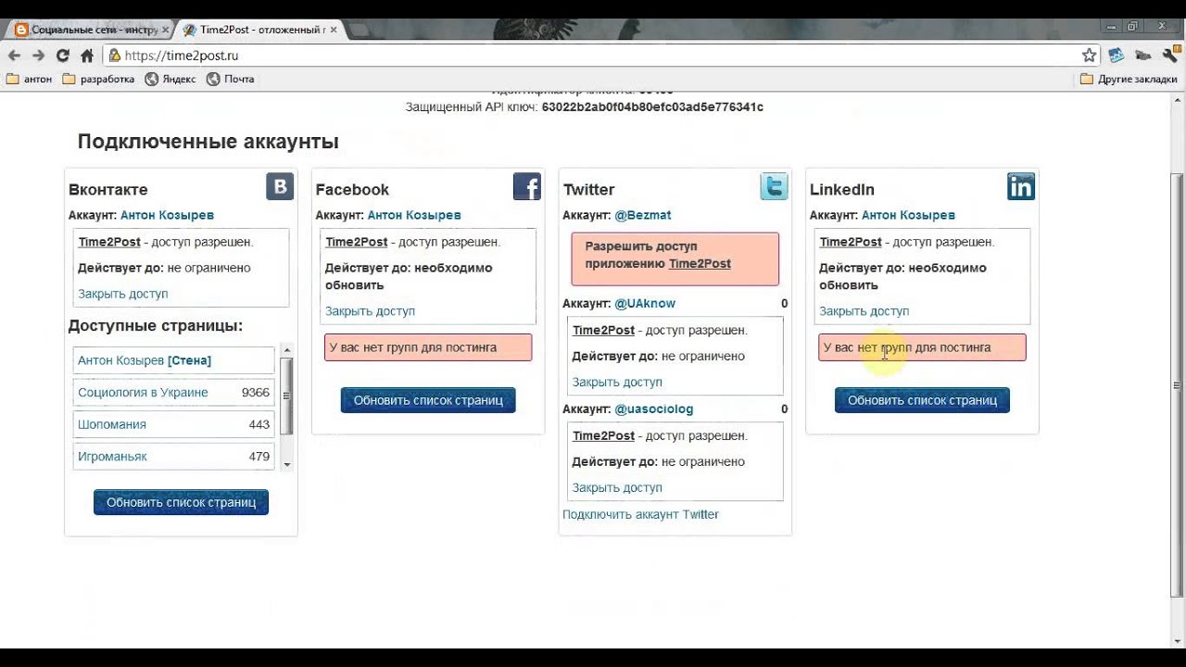1186x667 pixels.
Task: Open @uasociolog Twitter account link
Action: [x=653, y=409]
